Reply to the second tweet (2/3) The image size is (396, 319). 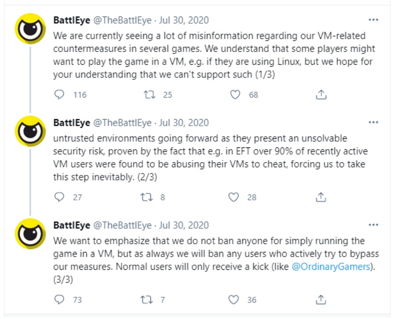pyautogui.click(x=59, y=197)
